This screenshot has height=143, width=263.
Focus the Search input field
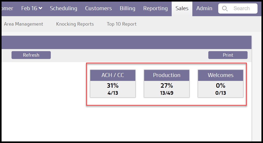click(242, 8)
